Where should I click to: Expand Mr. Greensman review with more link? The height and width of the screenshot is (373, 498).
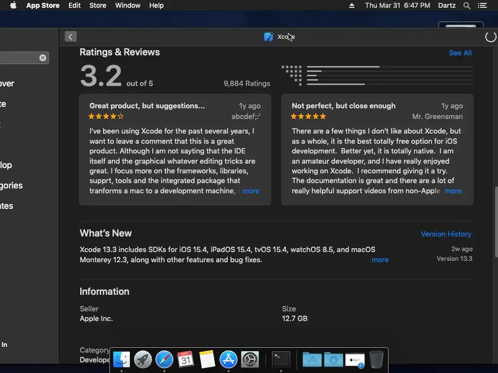(453, 191)
